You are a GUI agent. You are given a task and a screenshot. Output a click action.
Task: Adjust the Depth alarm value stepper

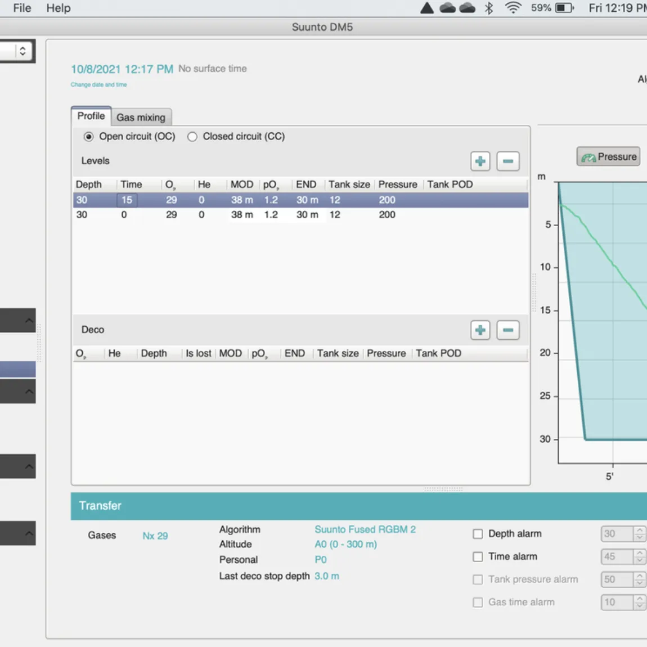pos(640,533)
